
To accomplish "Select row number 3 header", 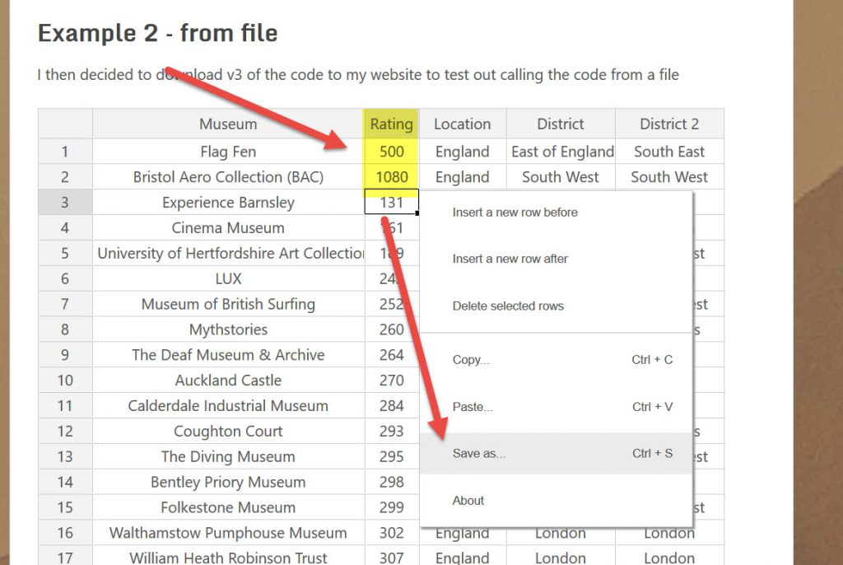I will pos(65,203).
